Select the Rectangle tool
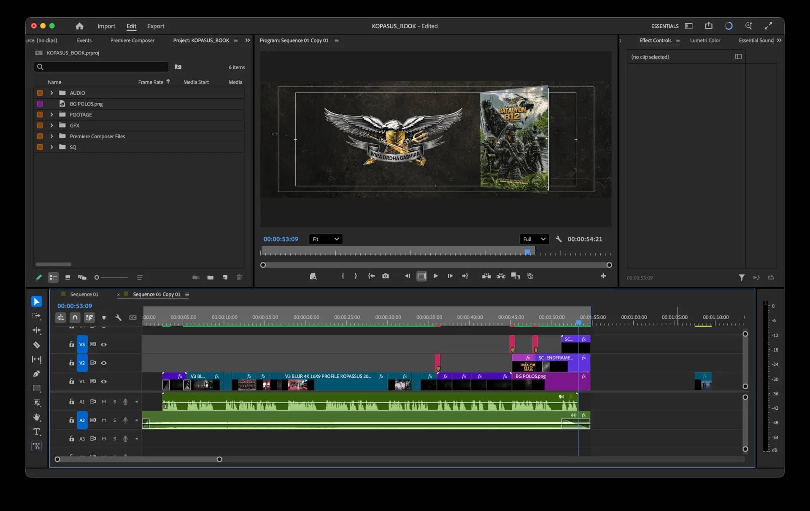Viewport: 810px width, 511px height. (37, 388)
